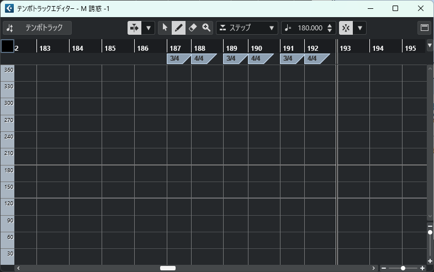Increase tempo with the up stepper arrow
434x272 pixels.
(330, 26)
